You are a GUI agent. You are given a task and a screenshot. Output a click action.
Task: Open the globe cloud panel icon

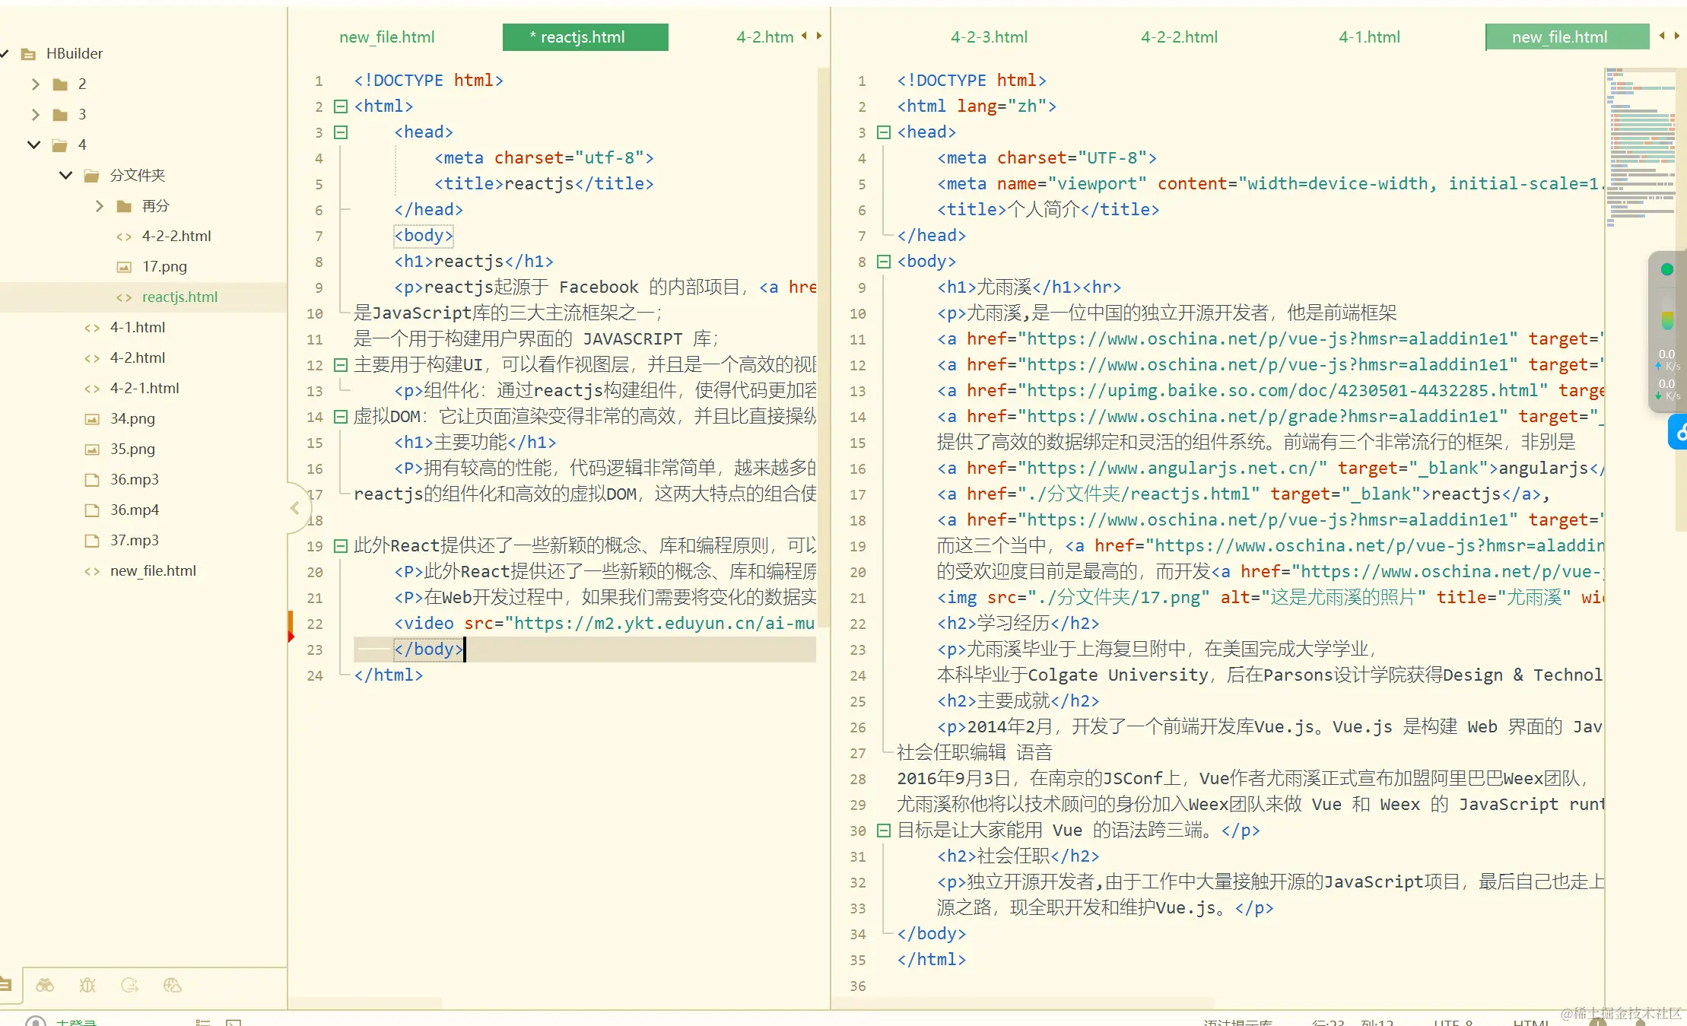(x=173, y=985)
